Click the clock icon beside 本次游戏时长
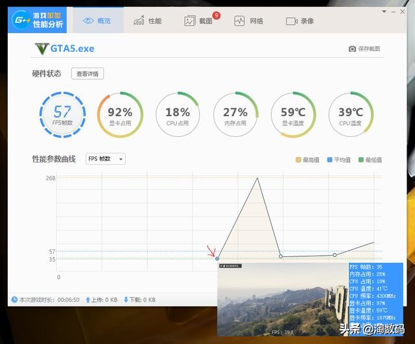415x344 pixels. (14, 299)
